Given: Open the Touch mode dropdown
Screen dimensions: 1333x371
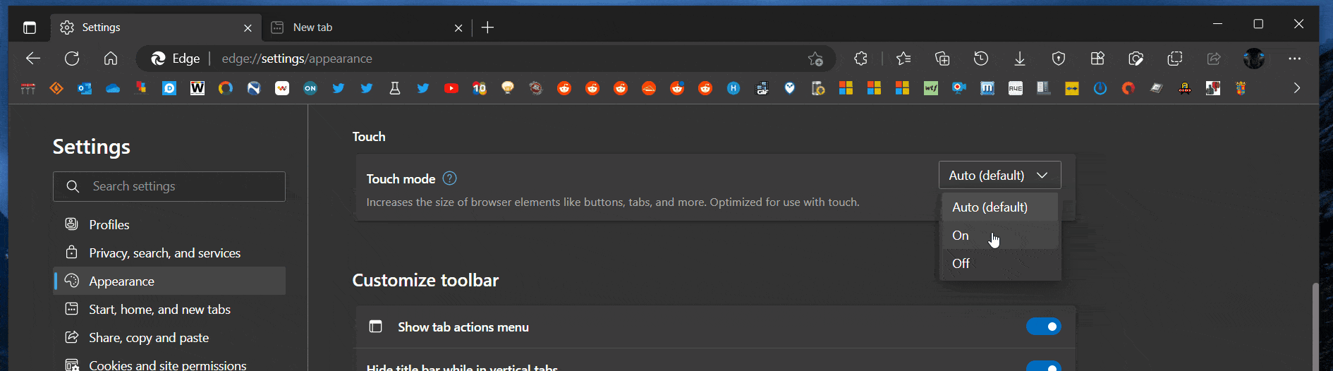Looking at the screenshot, I should [999, 175].
